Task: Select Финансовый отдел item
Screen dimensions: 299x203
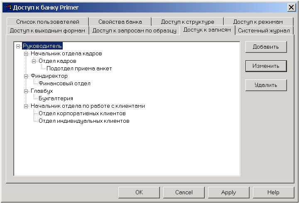Action: point(65,84)
